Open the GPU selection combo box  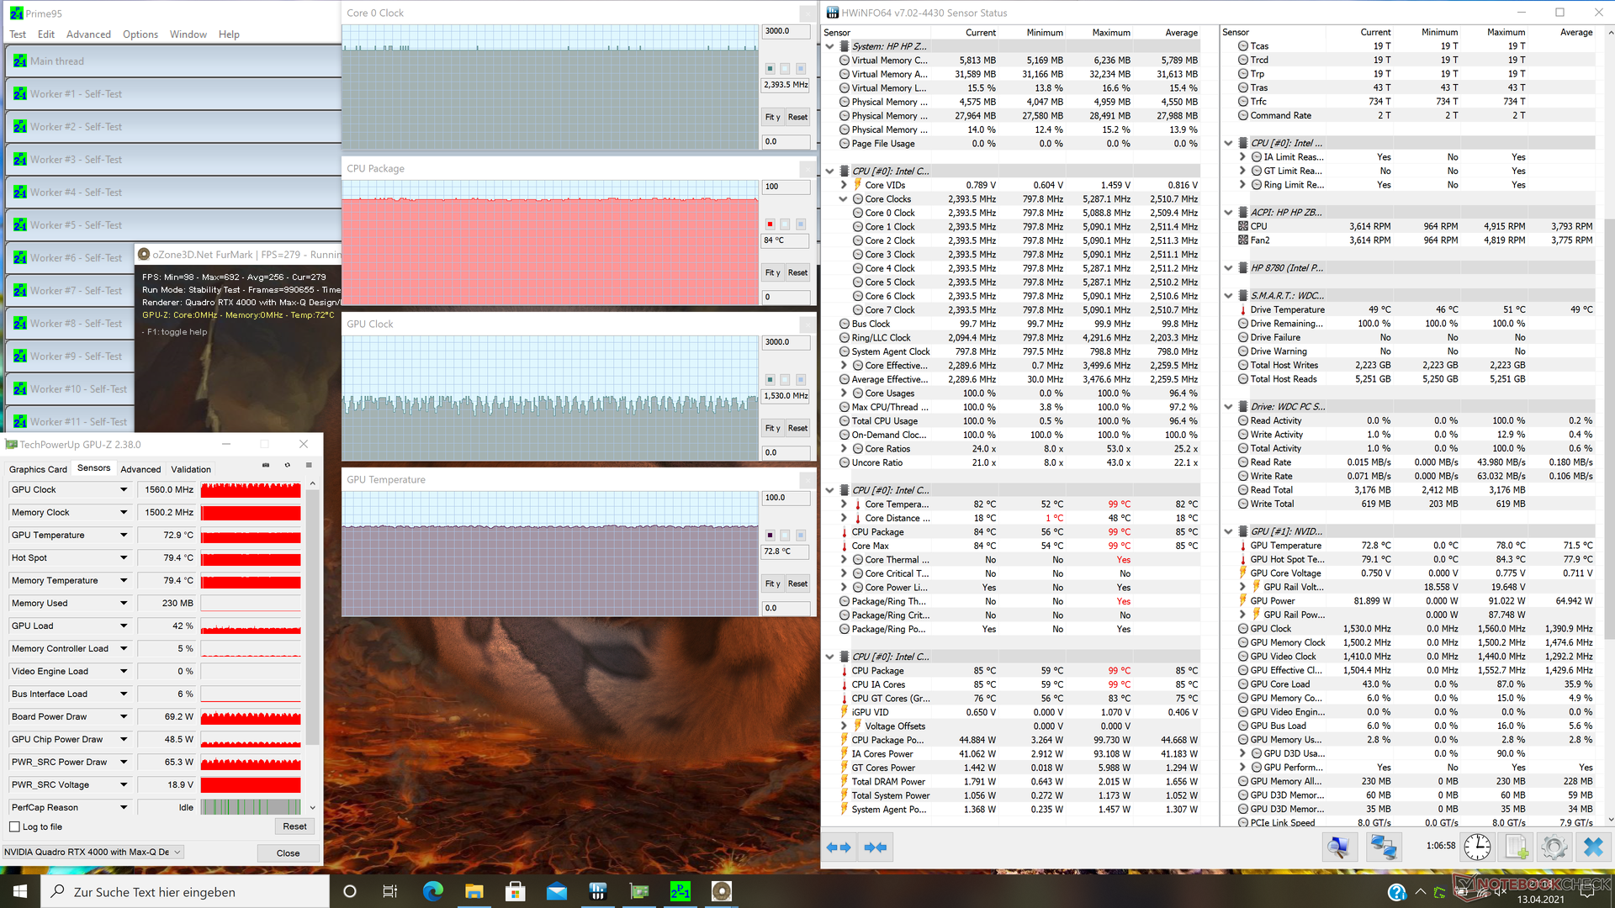pos(93,852)
